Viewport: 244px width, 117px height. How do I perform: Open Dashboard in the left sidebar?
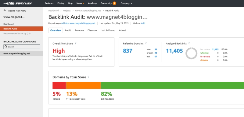[9, 24]
